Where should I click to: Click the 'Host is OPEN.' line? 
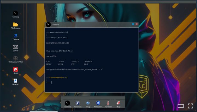point(51,56)
